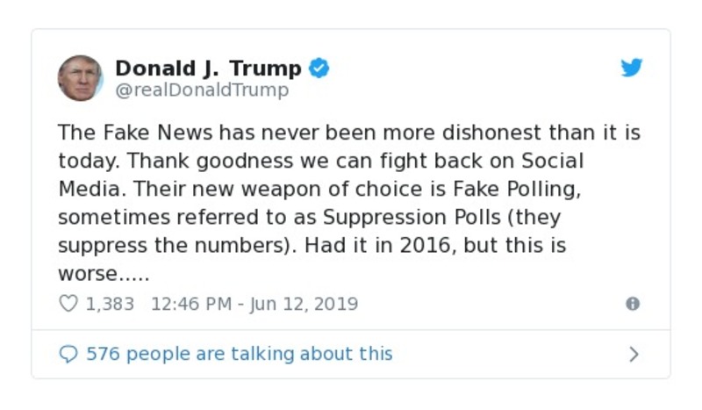702x410 pixels.
Task: Open the tweet info circle icon
Action: (x=632, y=304)
